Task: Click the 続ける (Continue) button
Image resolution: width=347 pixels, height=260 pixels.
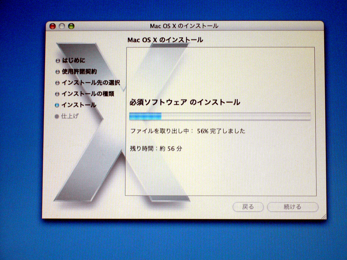Action: (293, 207)
